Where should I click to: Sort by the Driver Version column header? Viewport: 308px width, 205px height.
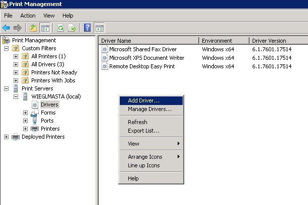pos(279,41)
